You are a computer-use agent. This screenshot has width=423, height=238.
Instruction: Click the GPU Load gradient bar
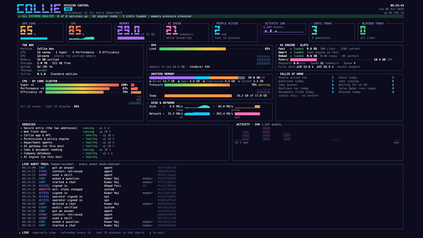coord(192,49)
